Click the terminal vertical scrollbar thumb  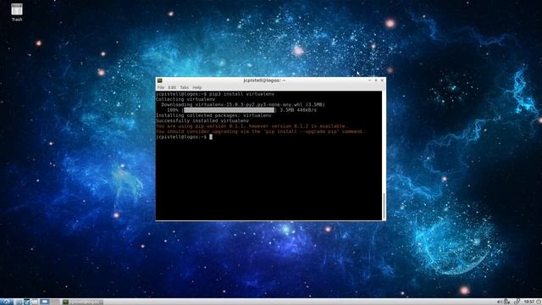click(384, 205)
